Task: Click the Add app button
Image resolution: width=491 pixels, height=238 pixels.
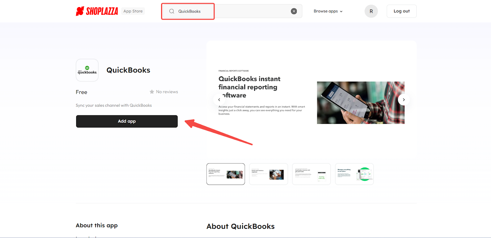Action: pos(127,121)
